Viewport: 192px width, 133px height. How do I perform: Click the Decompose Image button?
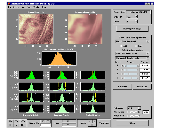point(132,29)
